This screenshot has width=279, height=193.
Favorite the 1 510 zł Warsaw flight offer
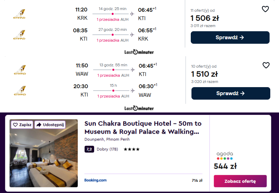coord(266,65)
